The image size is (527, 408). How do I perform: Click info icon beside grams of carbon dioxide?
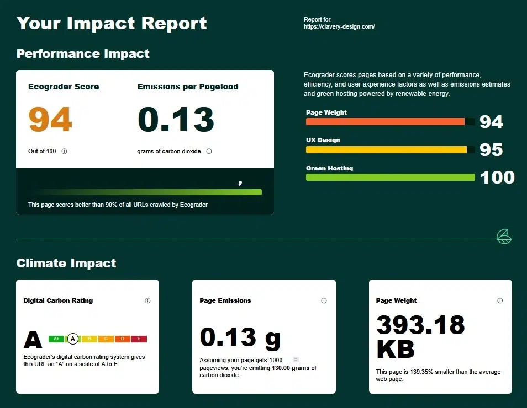[209, 151]
